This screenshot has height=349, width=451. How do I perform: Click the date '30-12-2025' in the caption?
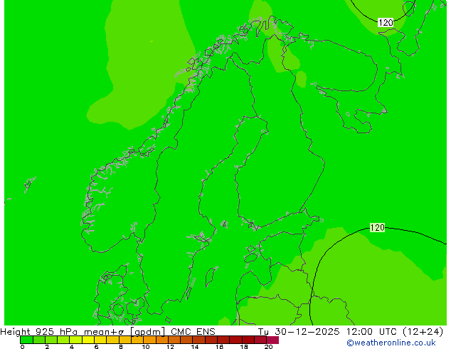point(307,332)
